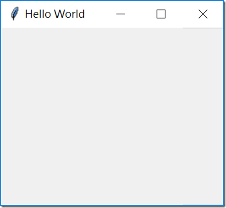Expand the window to full screen via maximize

(161, 14)
